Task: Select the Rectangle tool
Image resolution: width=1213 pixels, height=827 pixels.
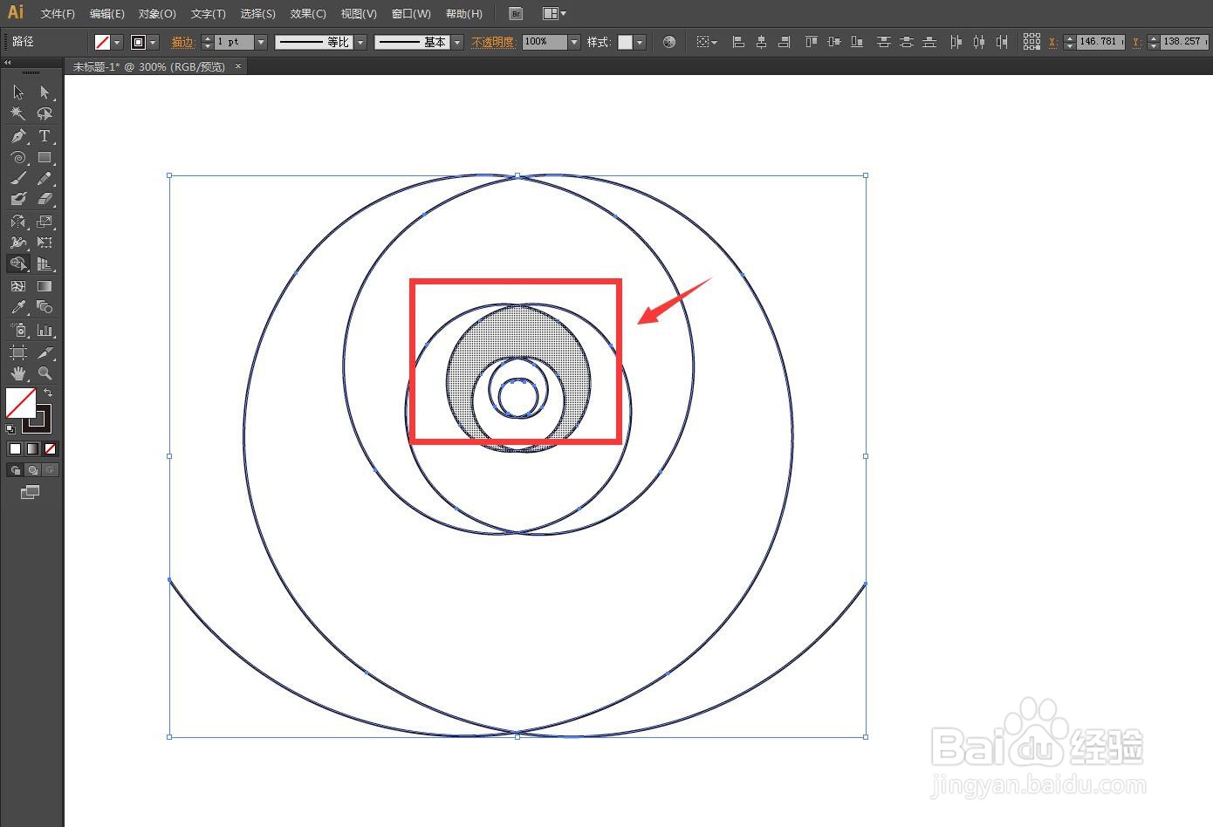Action: pyautogui.click(x=45, y=158)
